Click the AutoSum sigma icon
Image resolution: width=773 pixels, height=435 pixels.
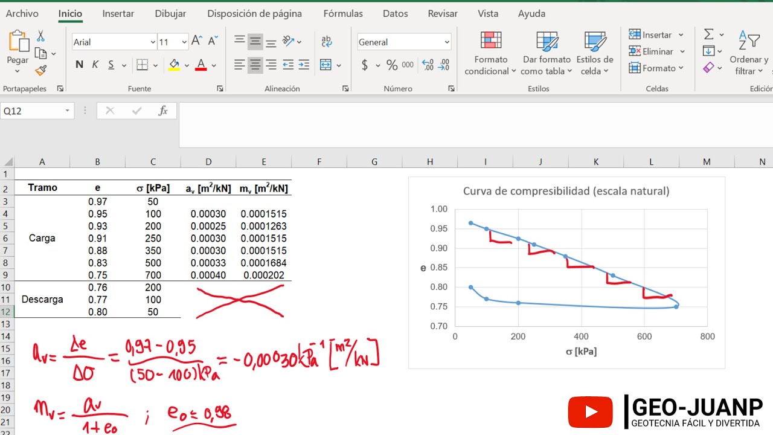709,34
